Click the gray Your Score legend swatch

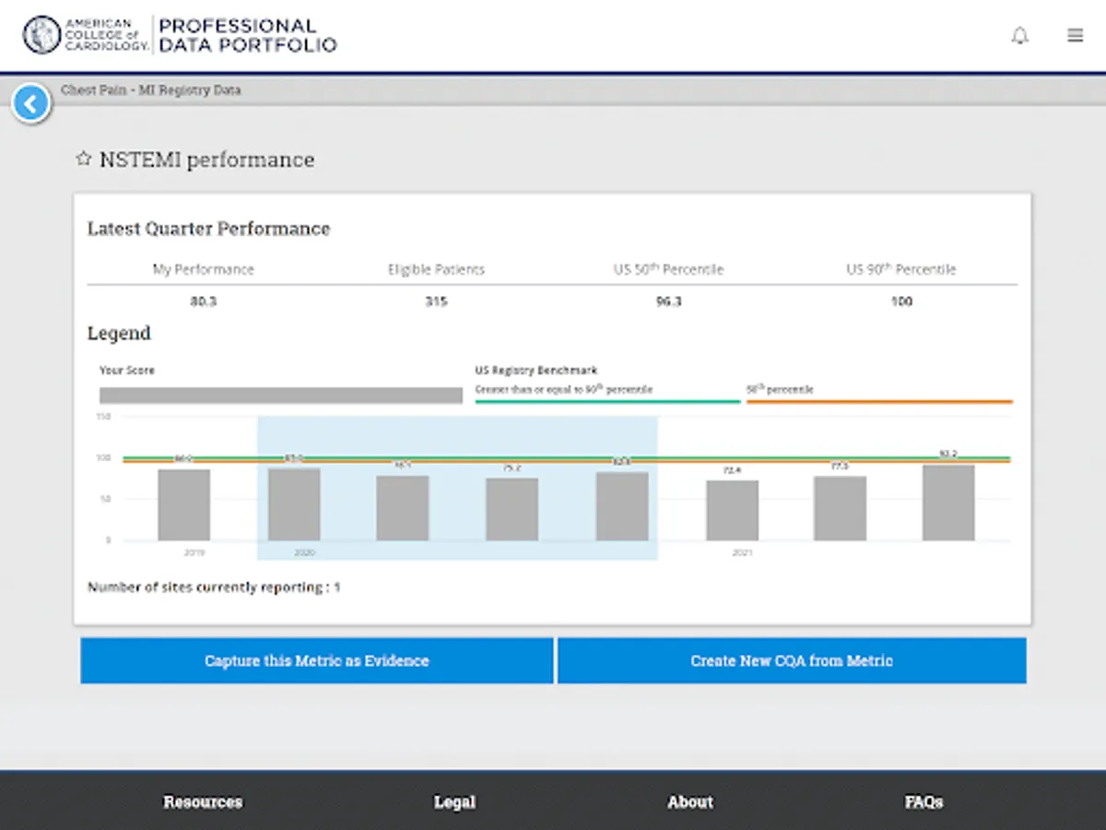click(x=281, y=395)
